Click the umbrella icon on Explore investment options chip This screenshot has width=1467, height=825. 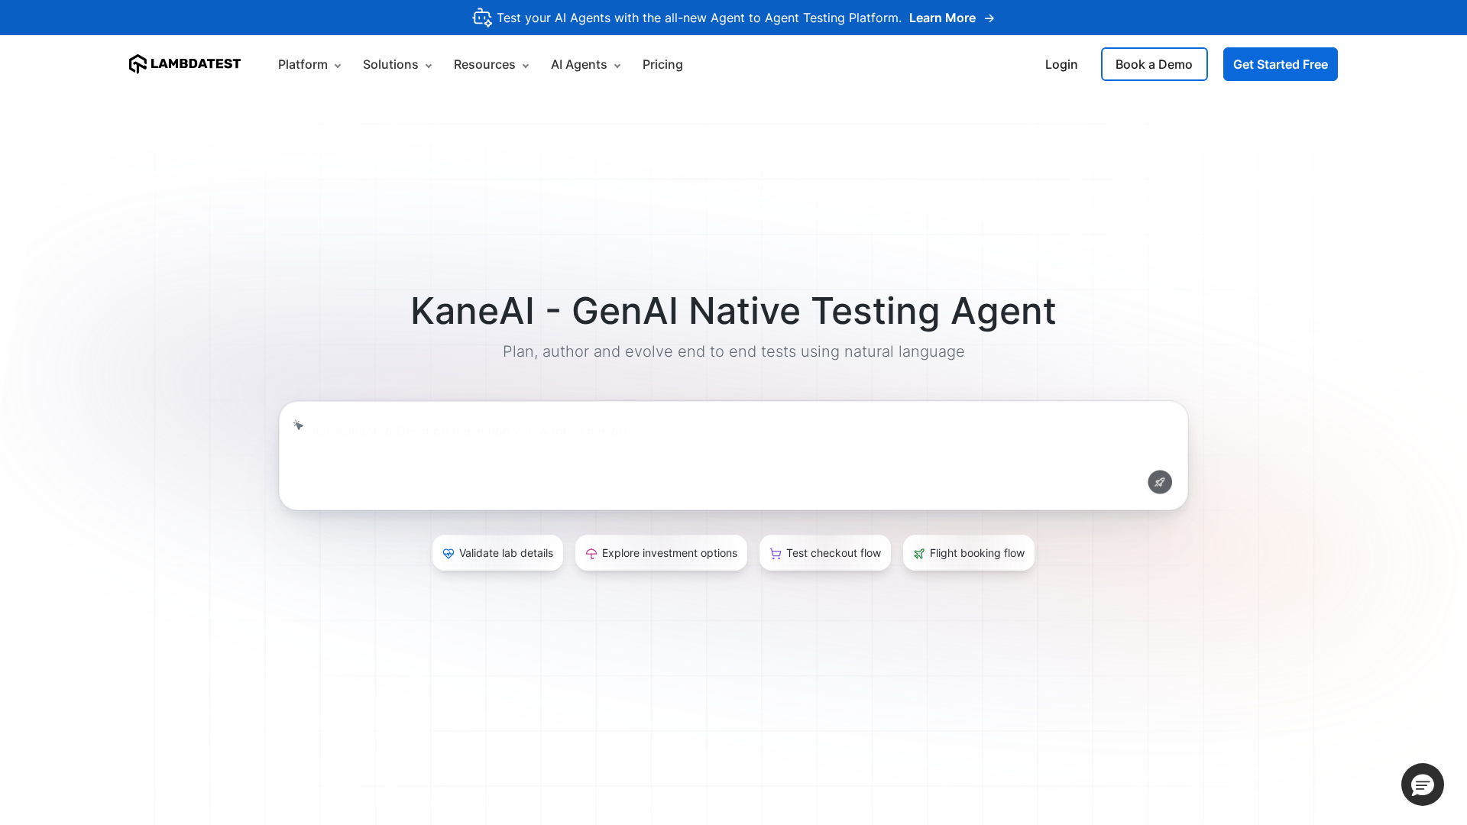pos(591,553)
